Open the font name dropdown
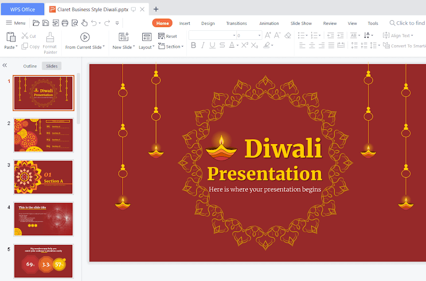 234,36
